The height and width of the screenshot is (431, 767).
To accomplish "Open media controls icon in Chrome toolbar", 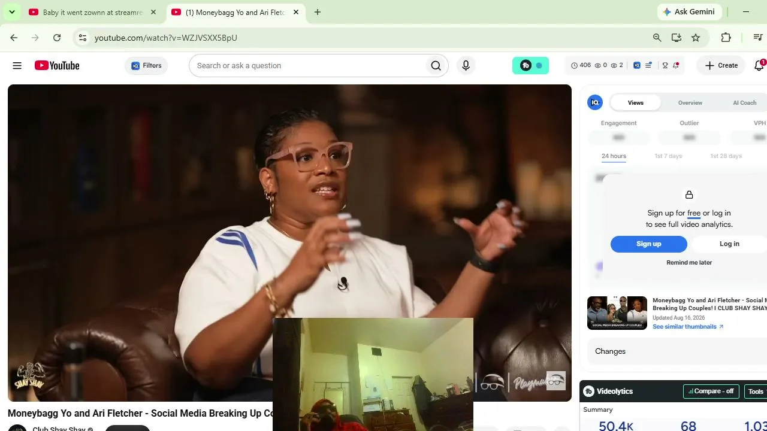I will coord(758,38).
